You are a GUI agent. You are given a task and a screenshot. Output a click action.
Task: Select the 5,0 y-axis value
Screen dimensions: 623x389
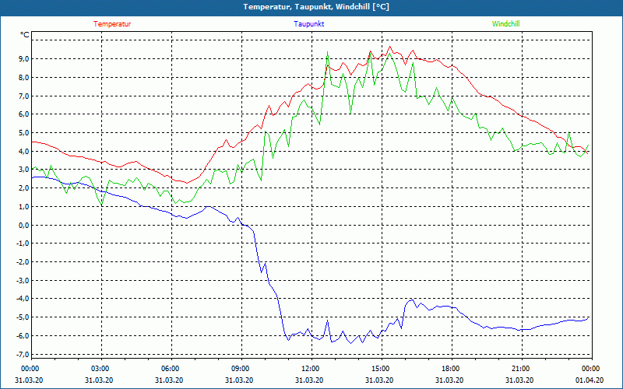click(x=24, y=132)
